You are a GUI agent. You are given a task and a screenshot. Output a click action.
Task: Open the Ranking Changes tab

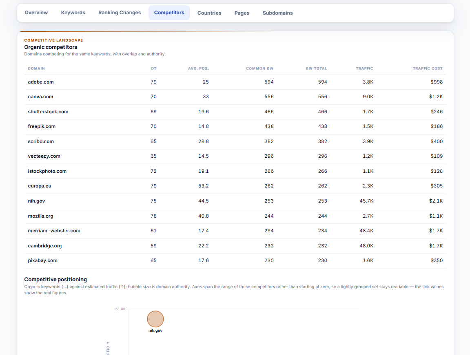[x=120, y=13]
